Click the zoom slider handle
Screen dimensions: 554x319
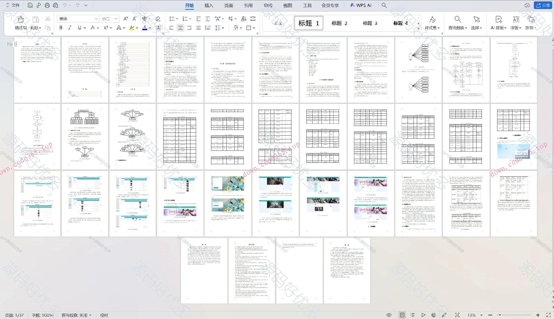pos(500,315)
